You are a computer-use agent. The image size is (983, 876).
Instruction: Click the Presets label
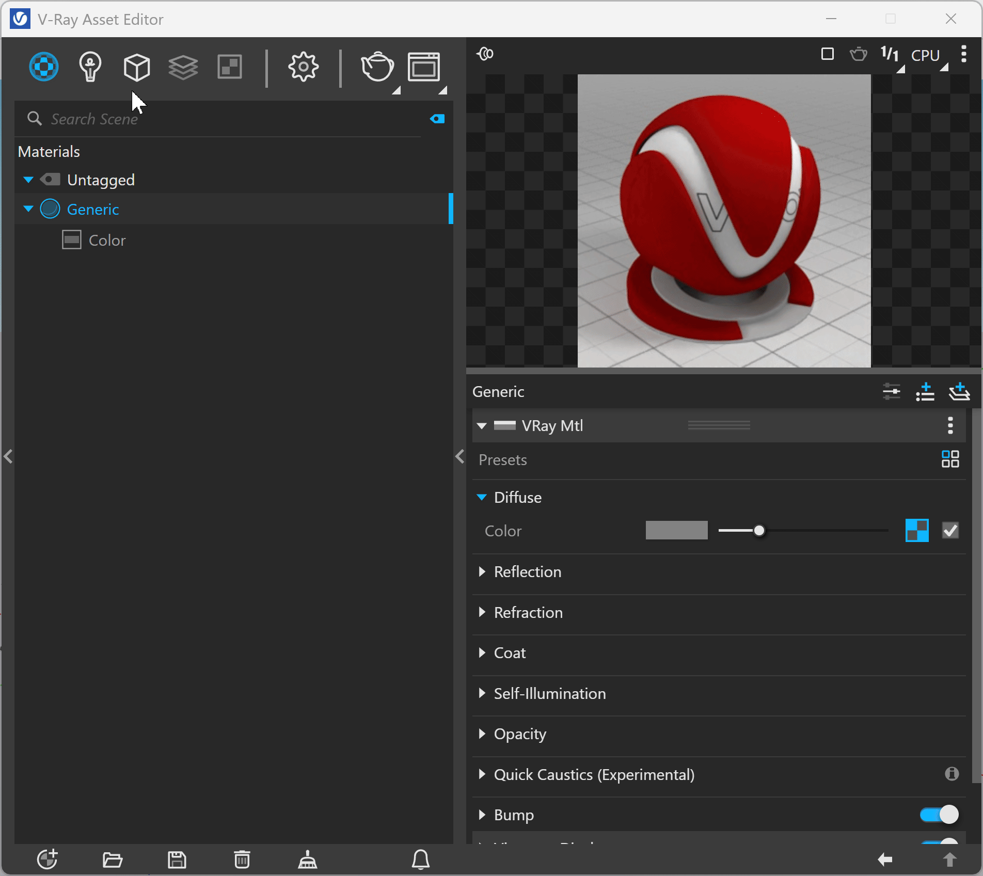coord(502,460)
